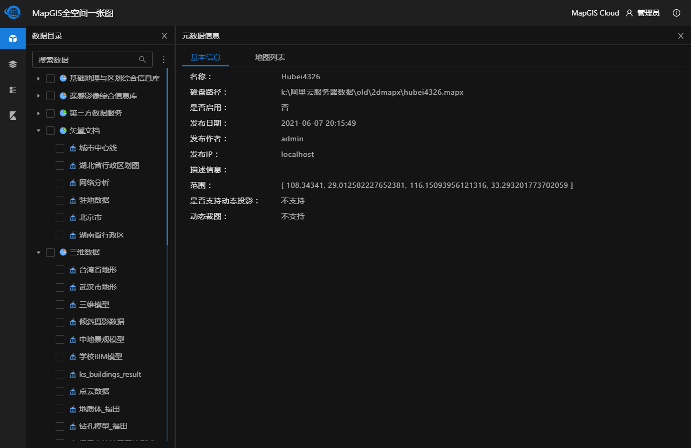Close the 元数据信息 panel

pyautogui.click(x=681, y=36)
